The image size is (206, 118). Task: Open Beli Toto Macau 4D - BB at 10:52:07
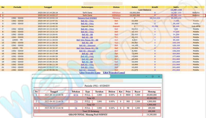coord(87,48)
